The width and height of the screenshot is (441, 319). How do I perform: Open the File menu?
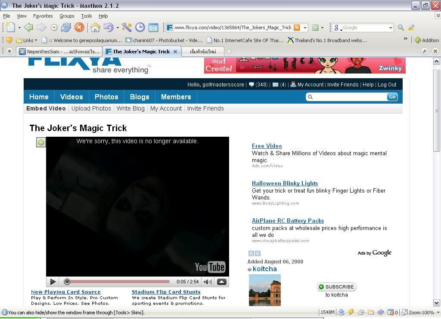point(6,16)
